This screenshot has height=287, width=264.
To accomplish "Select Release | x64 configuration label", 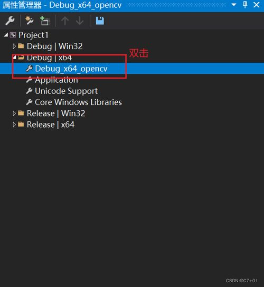I will (51, 125).
